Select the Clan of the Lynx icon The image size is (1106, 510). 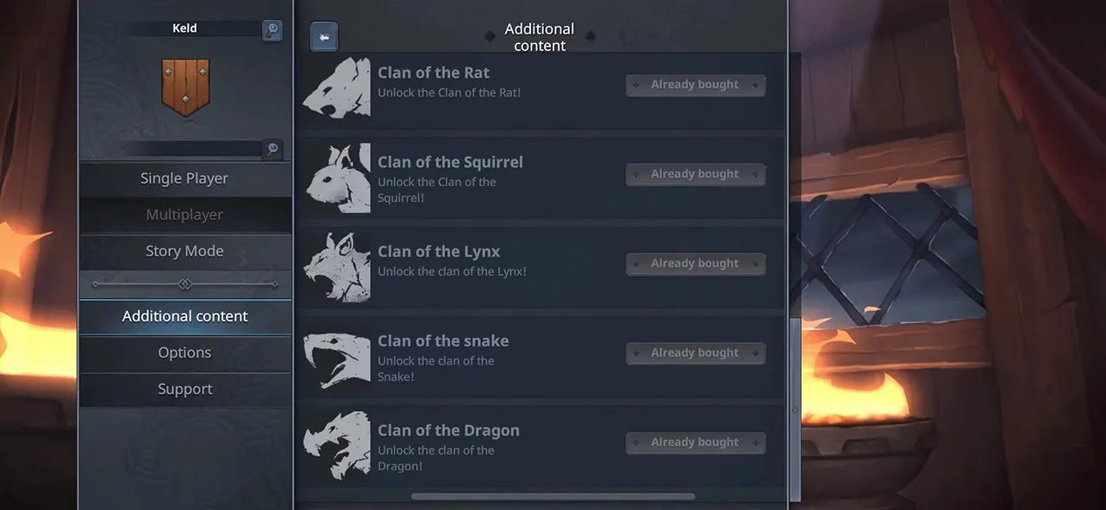[337, 267]
